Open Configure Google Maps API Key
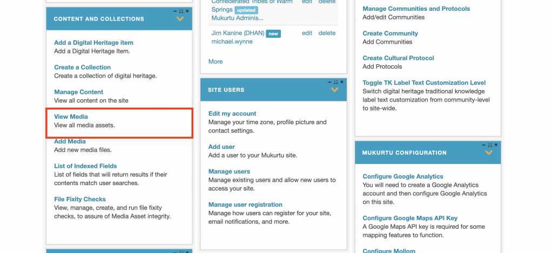Screen dimensions: 553x253 pos(410,218)
